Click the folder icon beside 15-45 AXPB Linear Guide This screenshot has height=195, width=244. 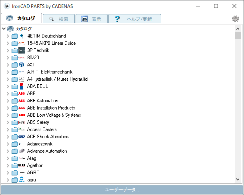pos(14,43)
